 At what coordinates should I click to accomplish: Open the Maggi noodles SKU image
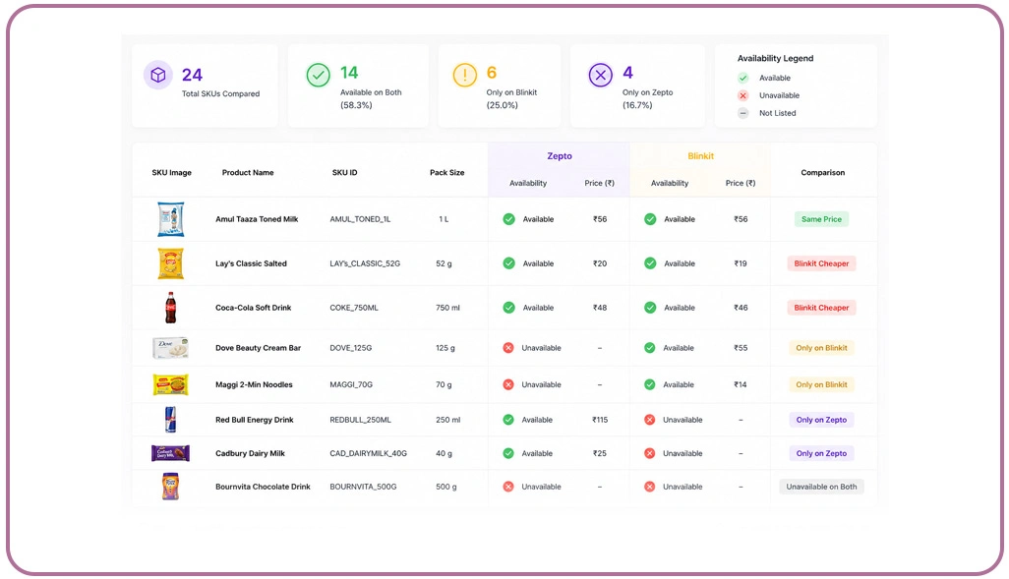tap(170, 384)
